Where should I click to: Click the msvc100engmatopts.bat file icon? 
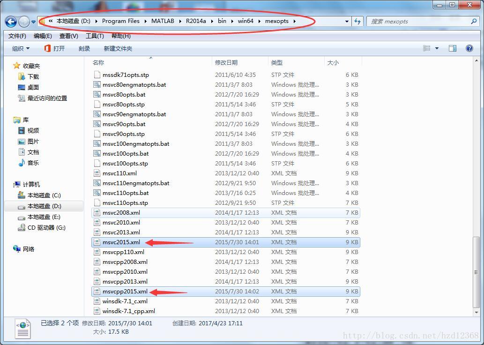pyautogui.click(x=97, y=143)
